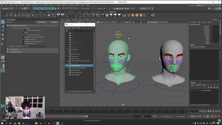Viewport: 222px width, 125px height.
Task: Click the Translate X value field
Action: 215,26
